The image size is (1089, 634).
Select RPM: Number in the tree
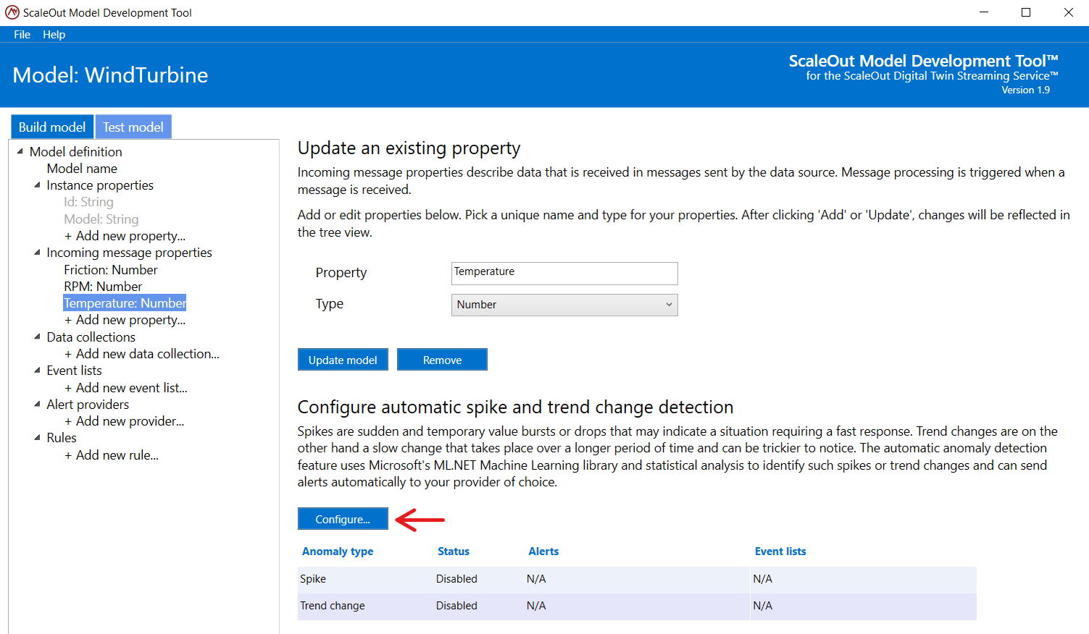tap(103, 287)
